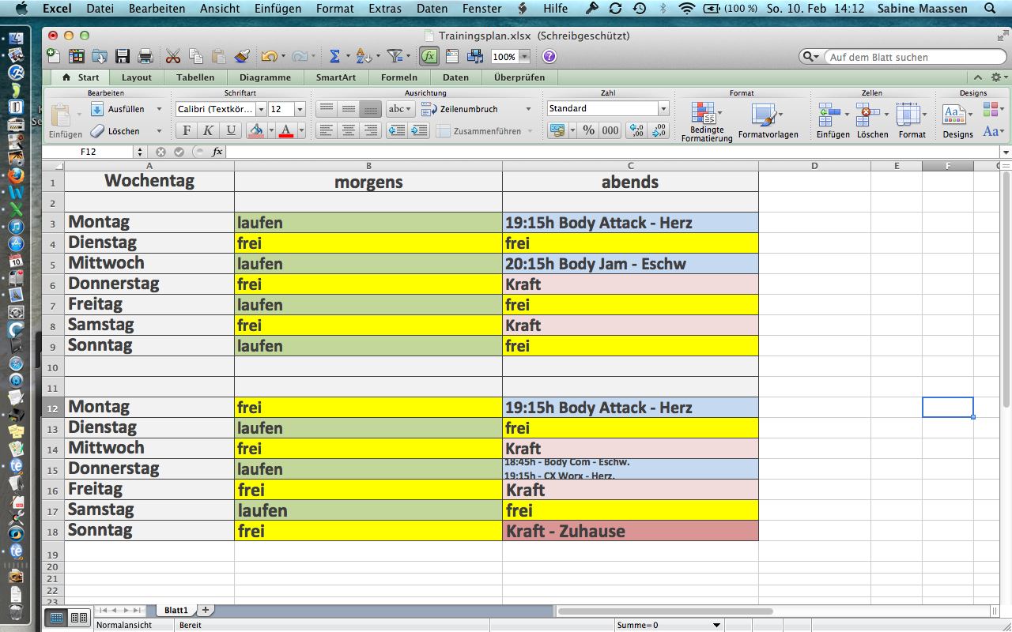Screen dimensions: 1012x632
Task: Open the font name Calibri dropdown
Action: [x=260, y=109]
